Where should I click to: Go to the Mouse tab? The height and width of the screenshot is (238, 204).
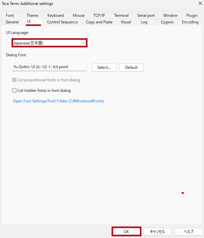click(x=79, y=15)
